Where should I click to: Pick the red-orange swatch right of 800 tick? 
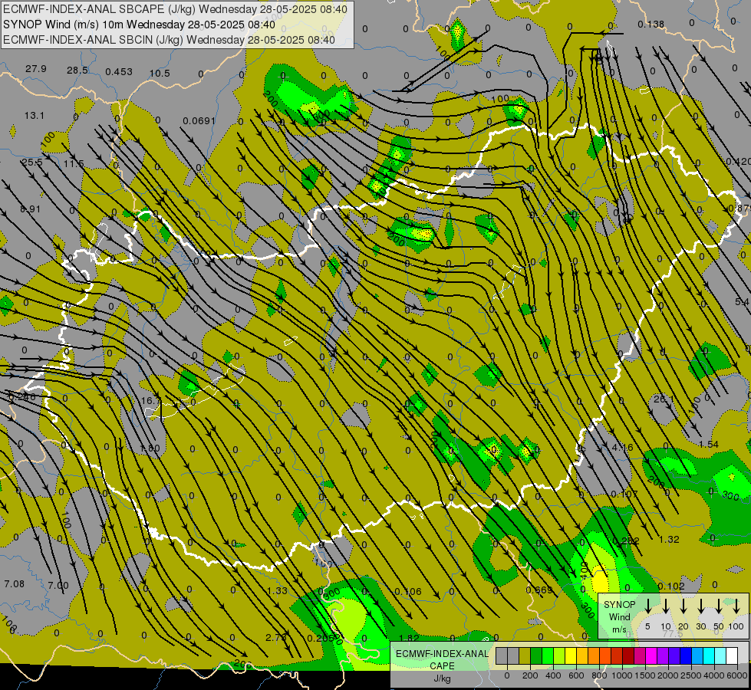click(x=605, y=656)
